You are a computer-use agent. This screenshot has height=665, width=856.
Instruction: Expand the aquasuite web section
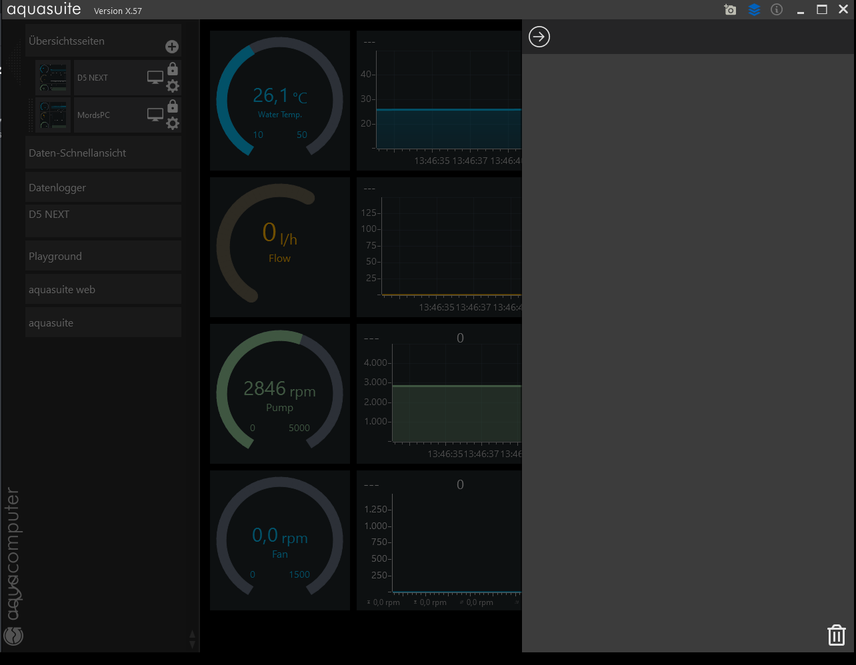click(103, 289)
